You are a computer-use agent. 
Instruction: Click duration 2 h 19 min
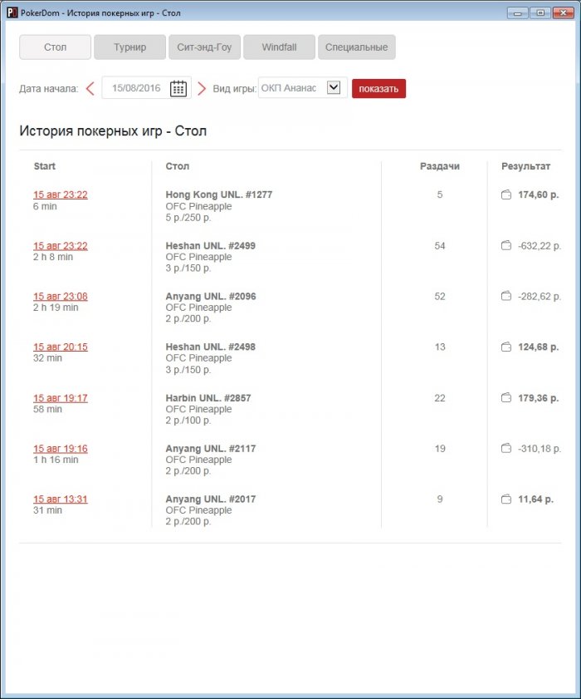(56, 308)
